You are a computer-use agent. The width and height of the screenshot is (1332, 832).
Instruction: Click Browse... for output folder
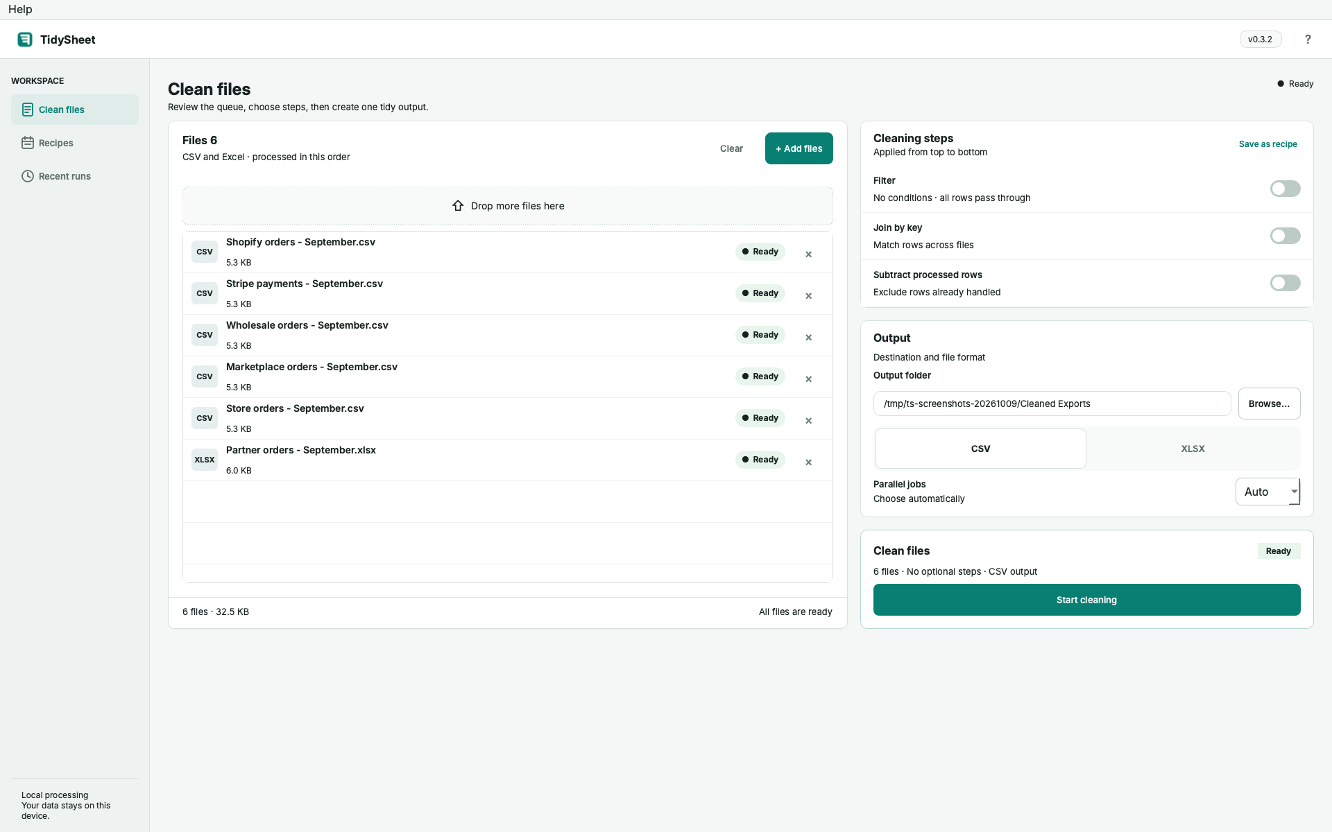[1270, 404]
